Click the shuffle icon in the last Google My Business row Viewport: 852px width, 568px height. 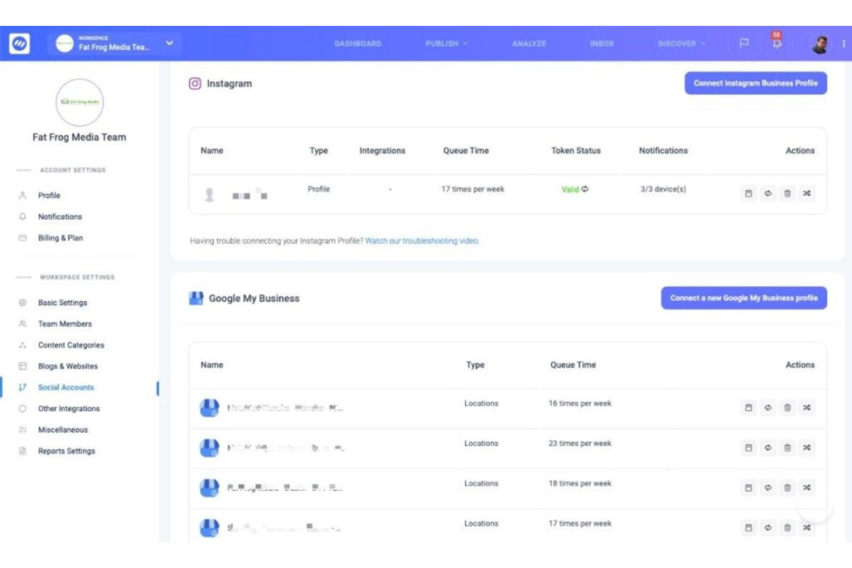click(x=807, y=528)
